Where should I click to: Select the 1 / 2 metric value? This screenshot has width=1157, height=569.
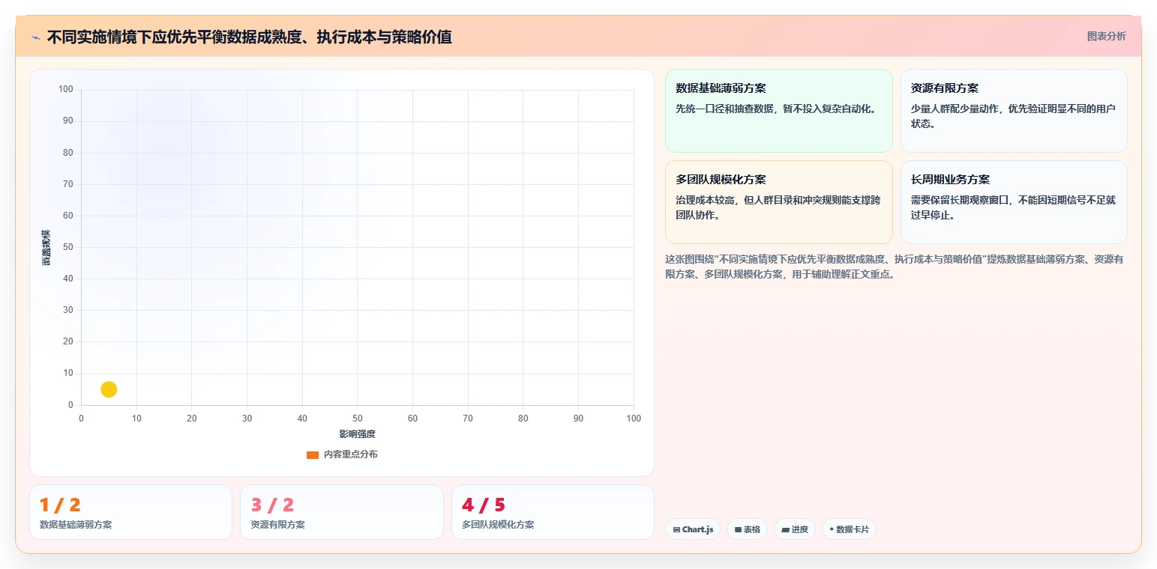[60, 505]
